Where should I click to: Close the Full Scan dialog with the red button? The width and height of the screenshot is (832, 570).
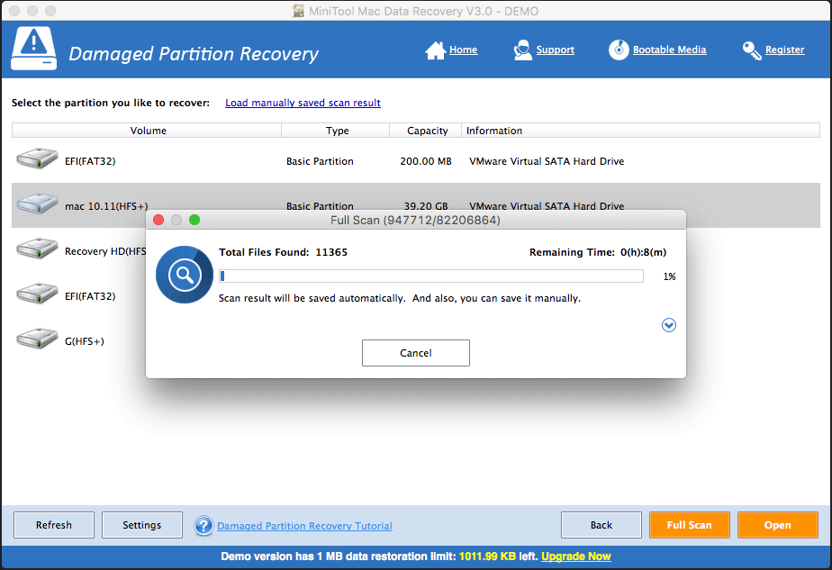pyautogui.click(x=158, y=220)
